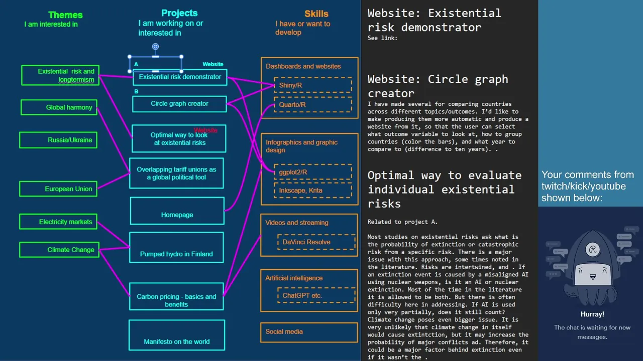Select the Electricity markets theme box

tap(58, 222)
